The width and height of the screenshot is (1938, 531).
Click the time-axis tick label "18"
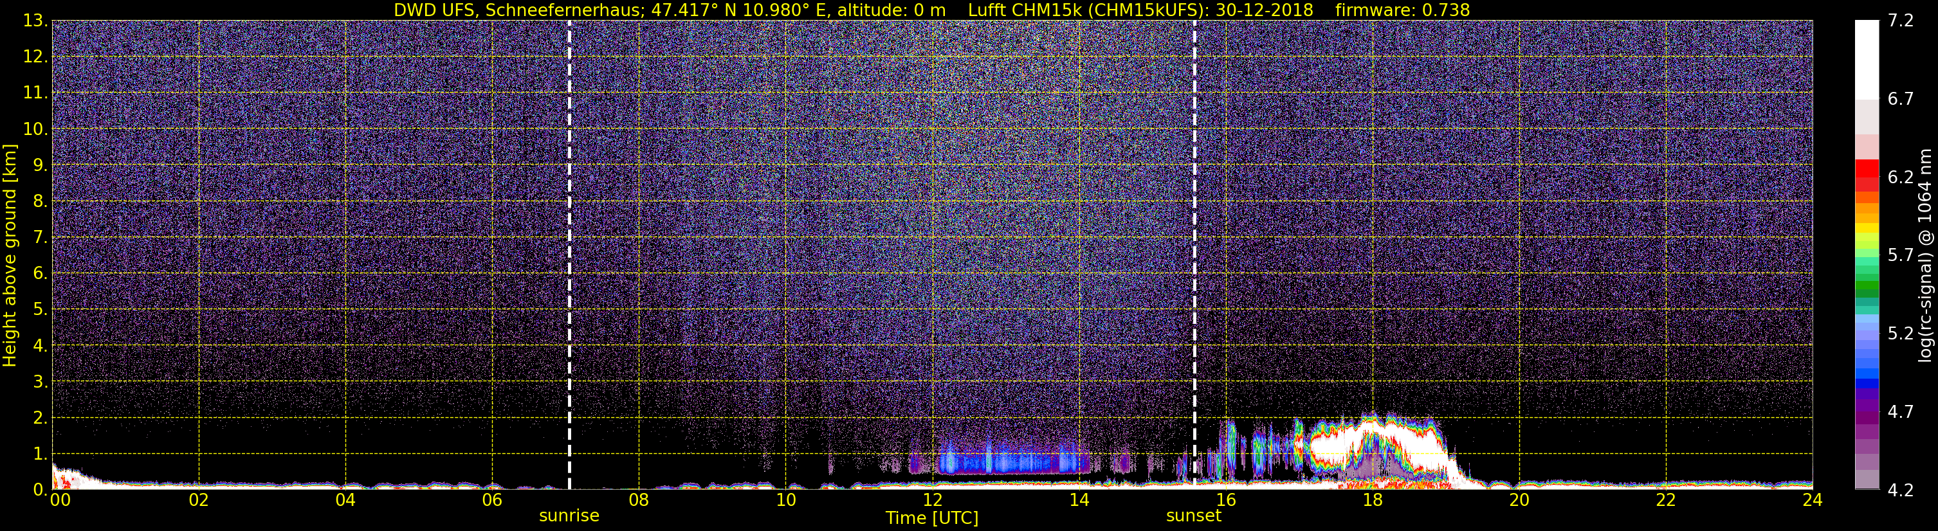[1372, 501]
